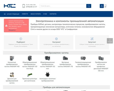Click Приборы для автоматизации section heading
The height and width of the screenshot is (91, 114).
coord(56,87)
